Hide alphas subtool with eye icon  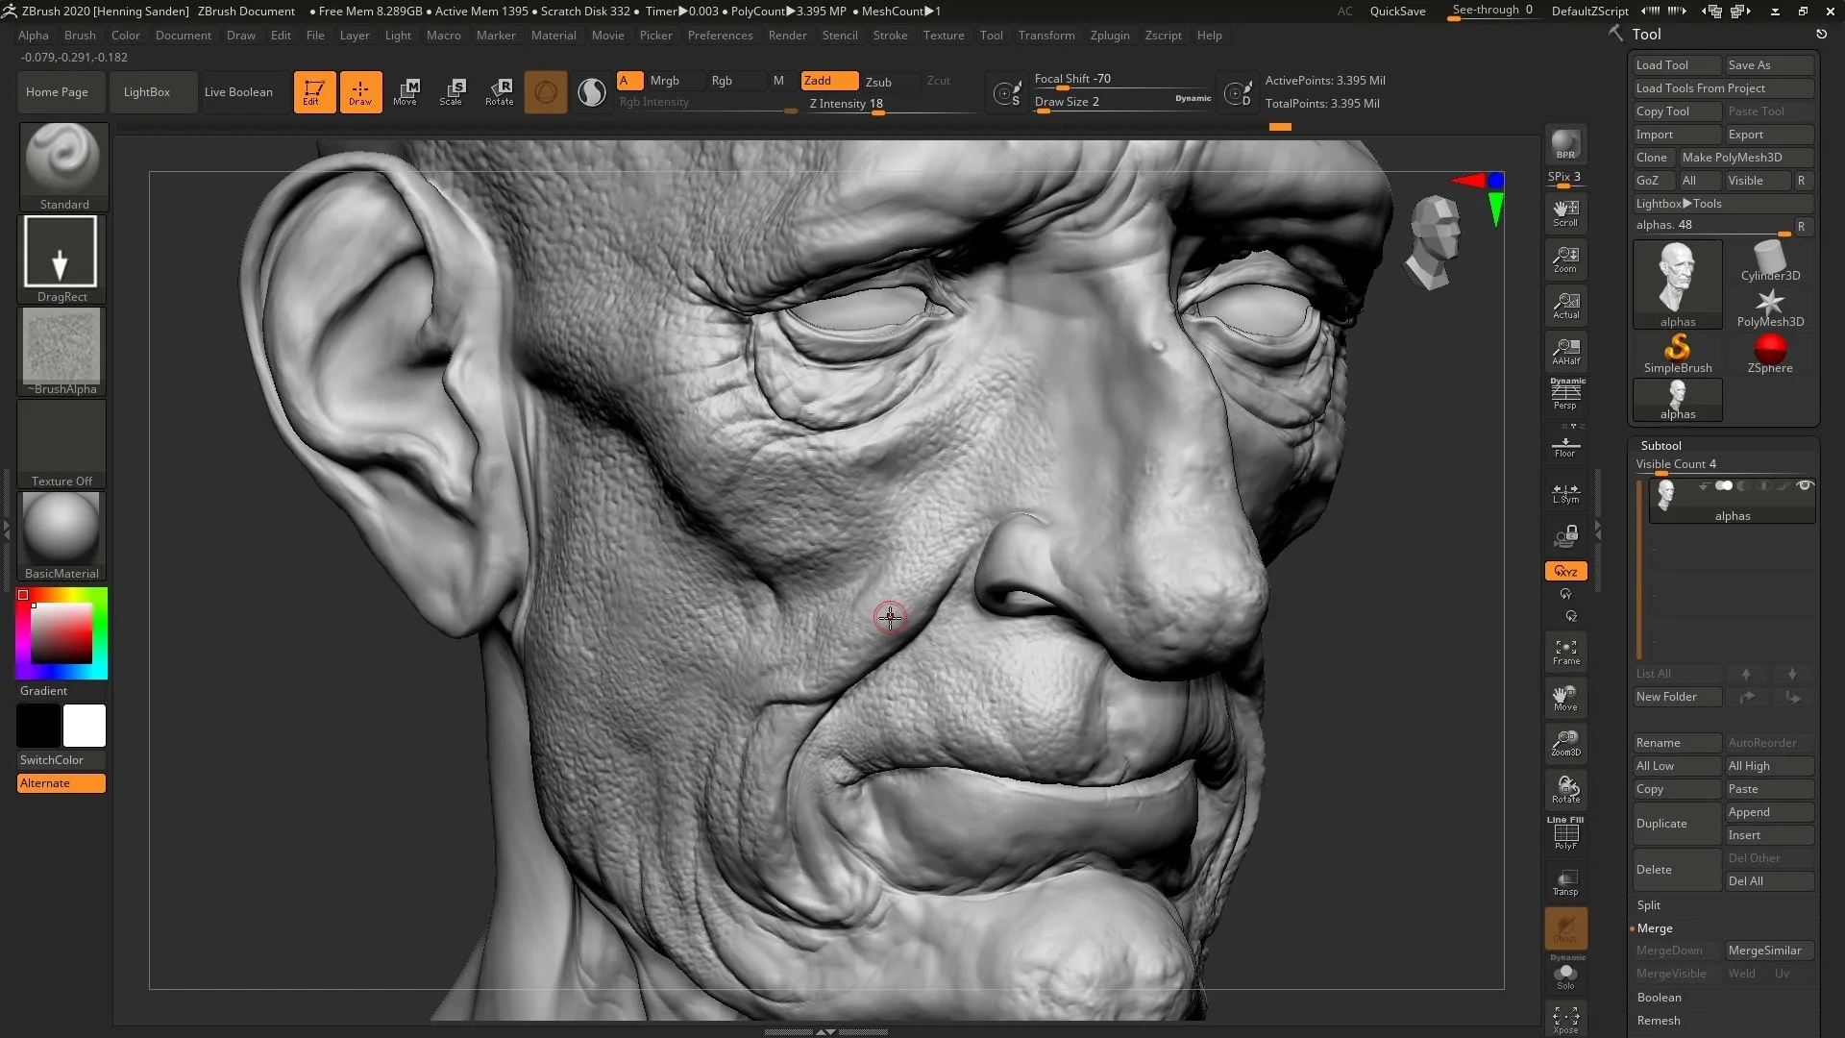pyautogui.click(x=1804, y=486)
